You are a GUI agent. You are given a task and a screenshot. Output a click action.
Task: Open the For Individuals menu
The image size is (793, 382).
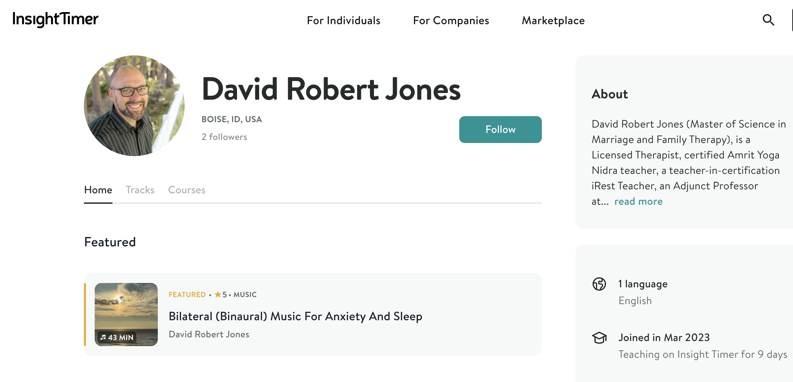343,20
